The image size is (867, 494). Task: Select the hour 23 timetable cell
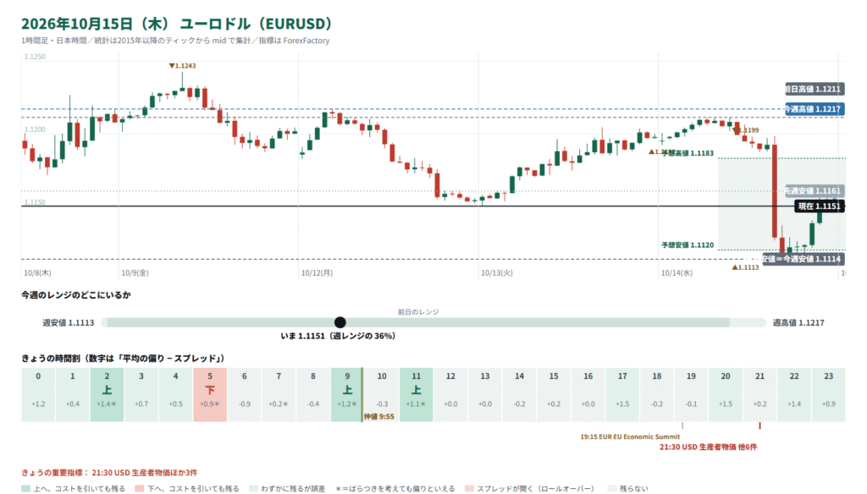828,394
